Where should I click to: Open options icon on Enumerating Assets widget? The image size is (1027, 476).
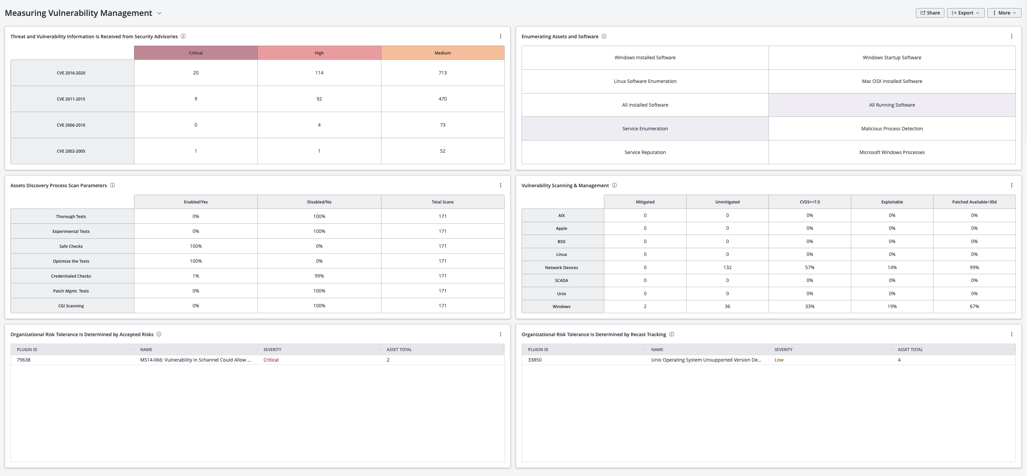click(x=1011, y=36)
